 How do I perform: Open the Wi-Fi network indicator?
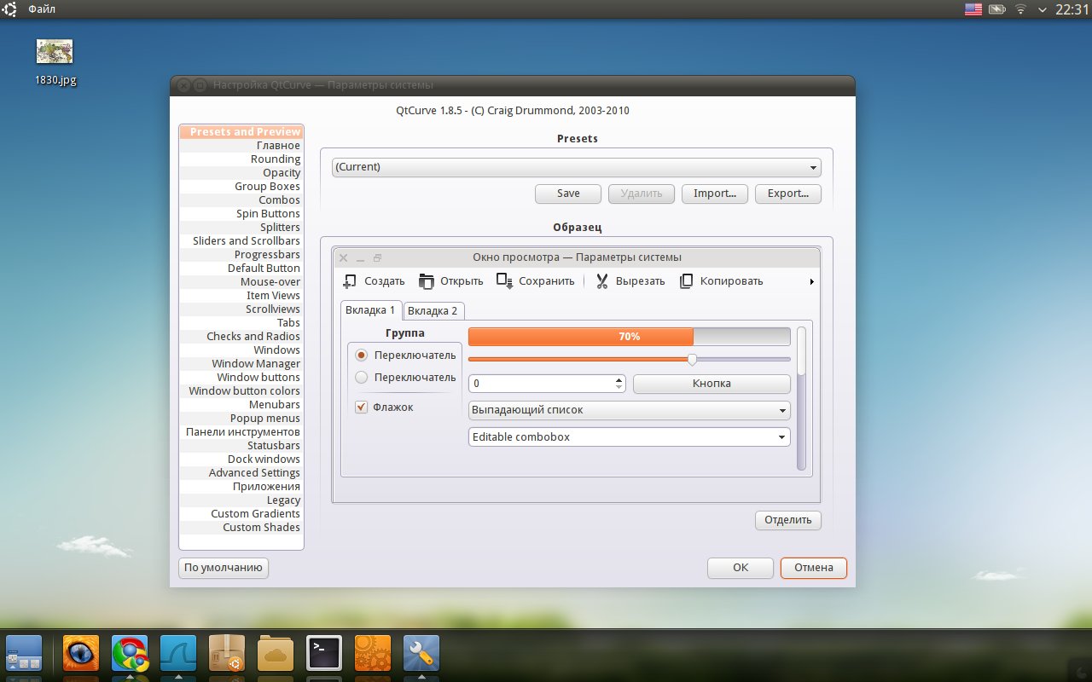pos(1020,9)
